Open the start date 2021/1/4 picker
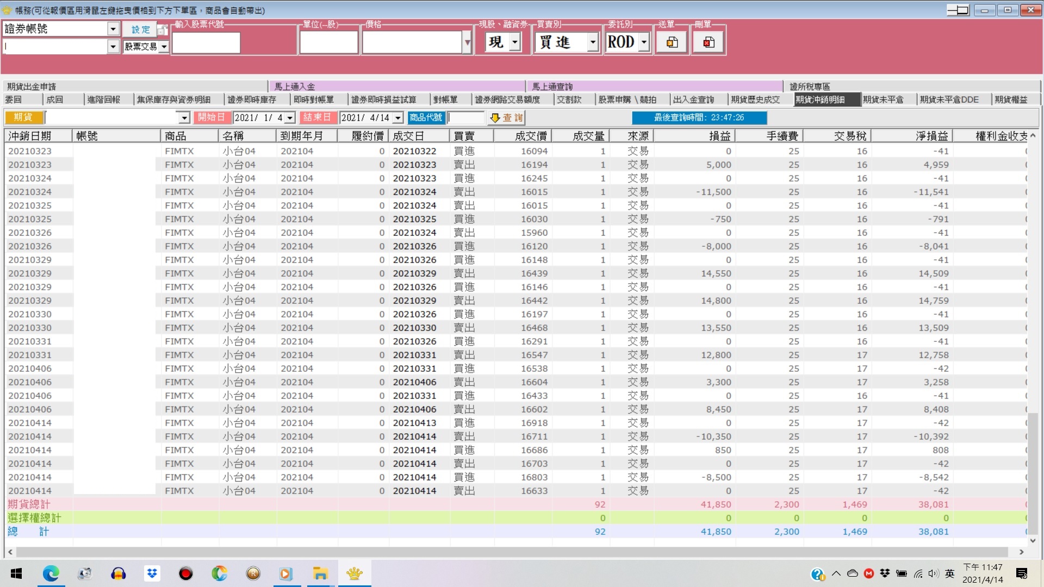The width and height of the screenshot is (1044, 587). [x=290, y=117]
